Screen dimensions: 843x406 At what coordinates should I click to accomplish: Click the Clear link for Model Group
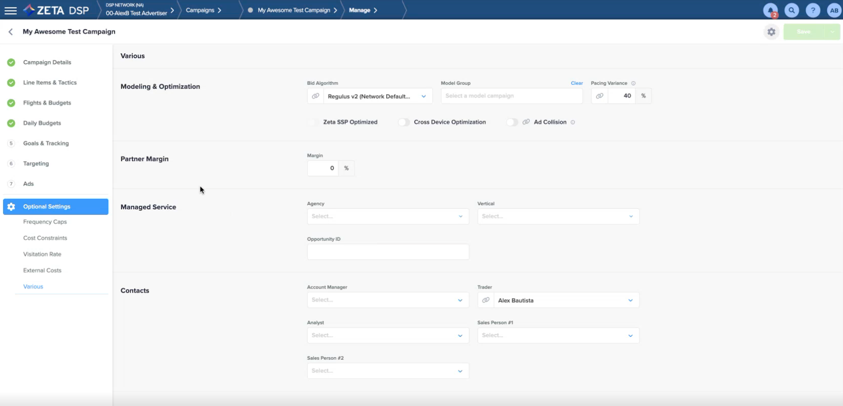(576, 83)
